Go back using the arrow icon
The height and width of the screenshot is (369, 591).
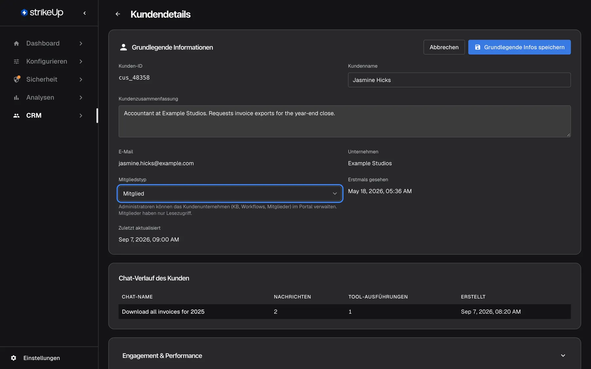118,14
